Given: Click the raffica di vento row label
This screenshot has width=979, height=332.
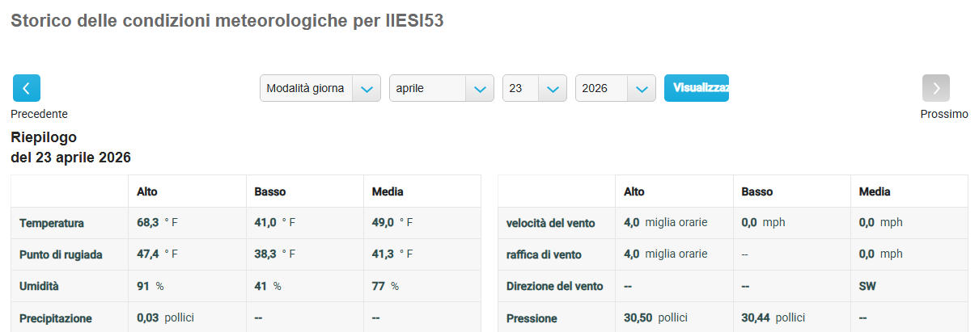Looking at the screenshot, I should (544, 254).
